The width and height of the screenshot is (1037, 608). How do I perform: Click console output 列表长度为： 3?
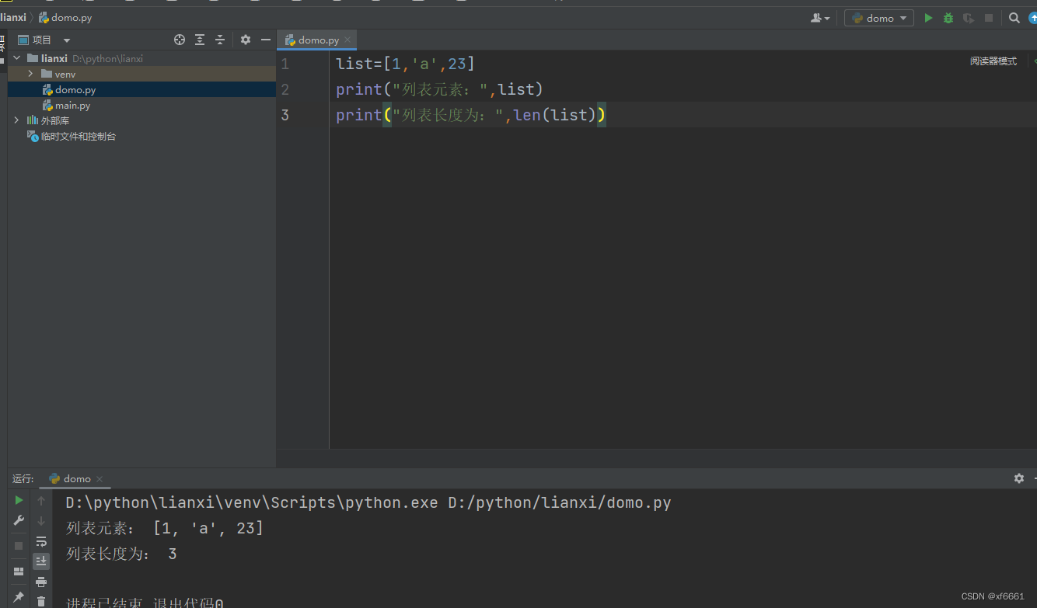coord(121,554)
